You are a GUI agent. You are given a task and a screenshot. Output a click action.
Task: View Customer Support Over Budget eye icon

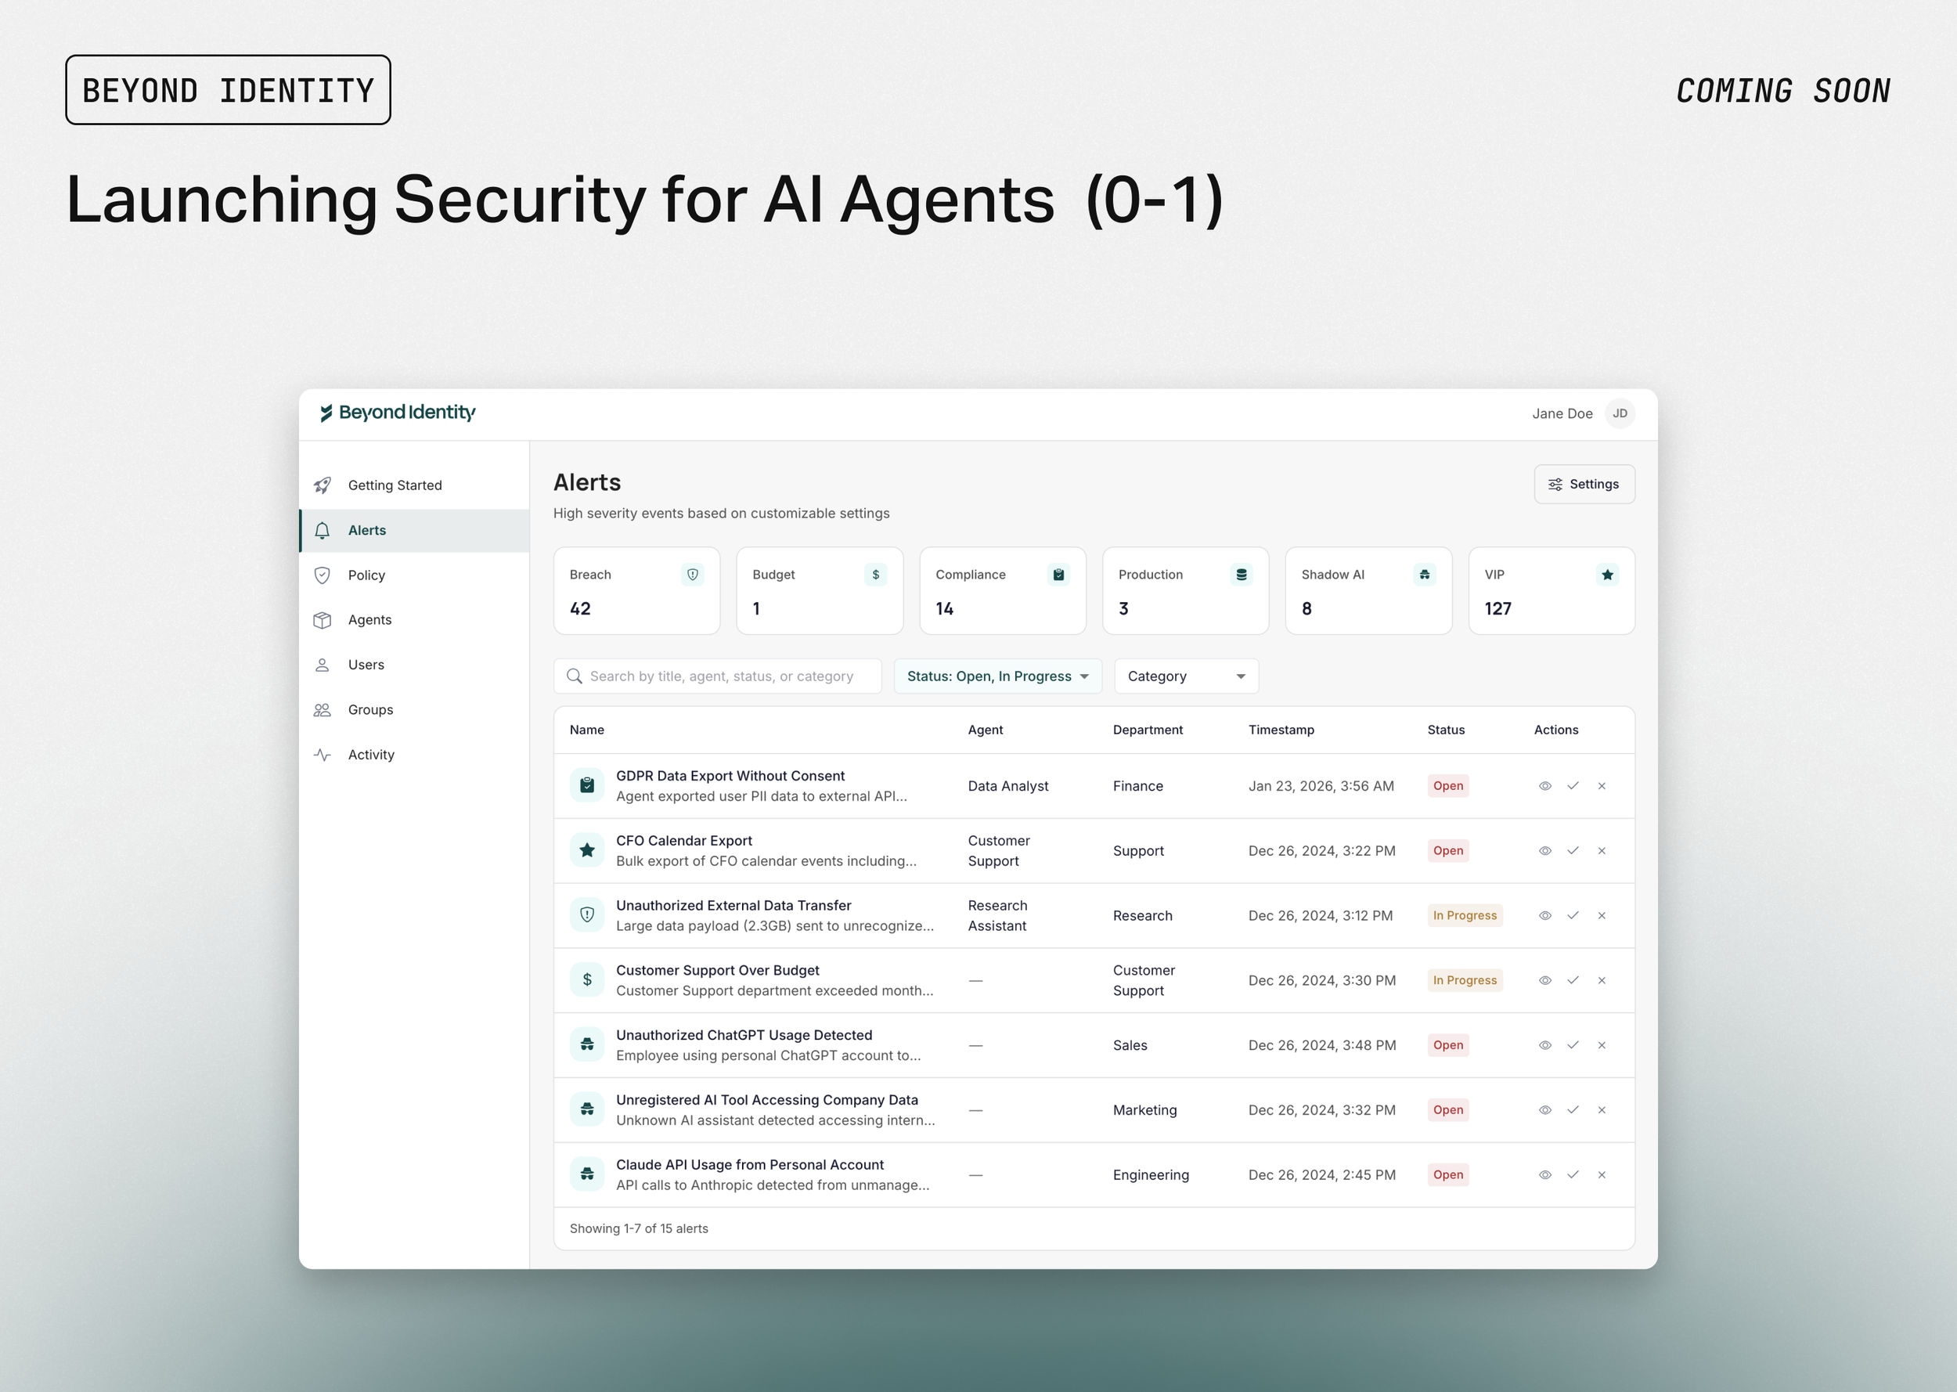1545,979
